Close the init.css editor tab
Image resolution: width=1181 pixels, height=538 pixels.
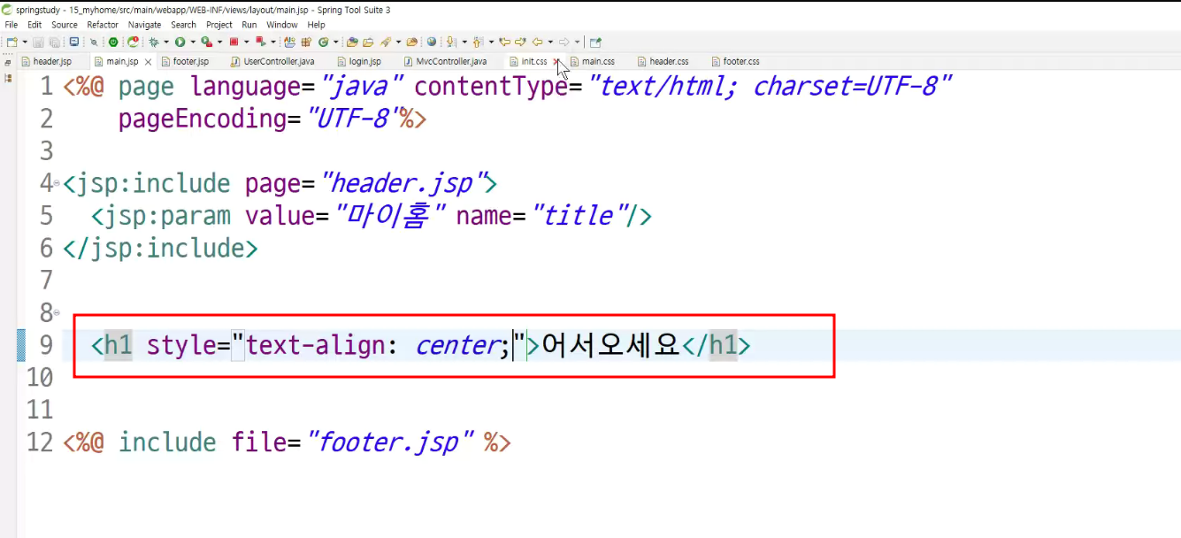pyautogui.click(x=556, y=62)
